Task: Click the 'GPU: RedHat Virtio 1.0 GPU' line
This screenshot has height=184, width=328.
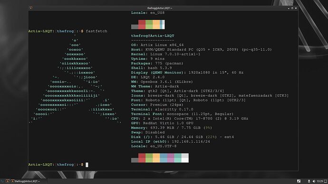Action: point(162,123)
